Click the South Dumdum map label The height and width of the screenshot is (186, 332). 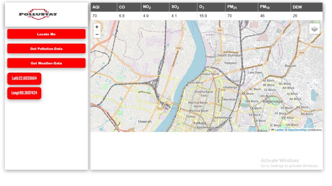(230, 55)
